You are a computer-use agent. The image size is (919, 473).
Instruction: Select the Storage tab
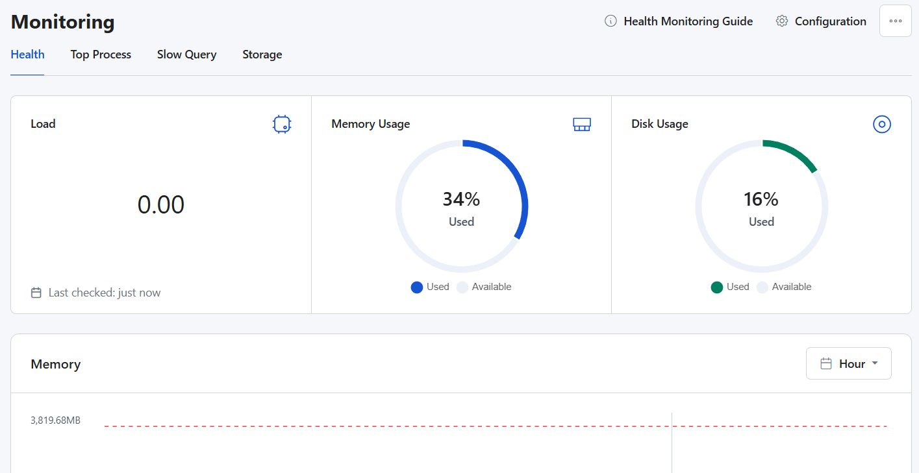pyautogui.click(x=262, y=55)
